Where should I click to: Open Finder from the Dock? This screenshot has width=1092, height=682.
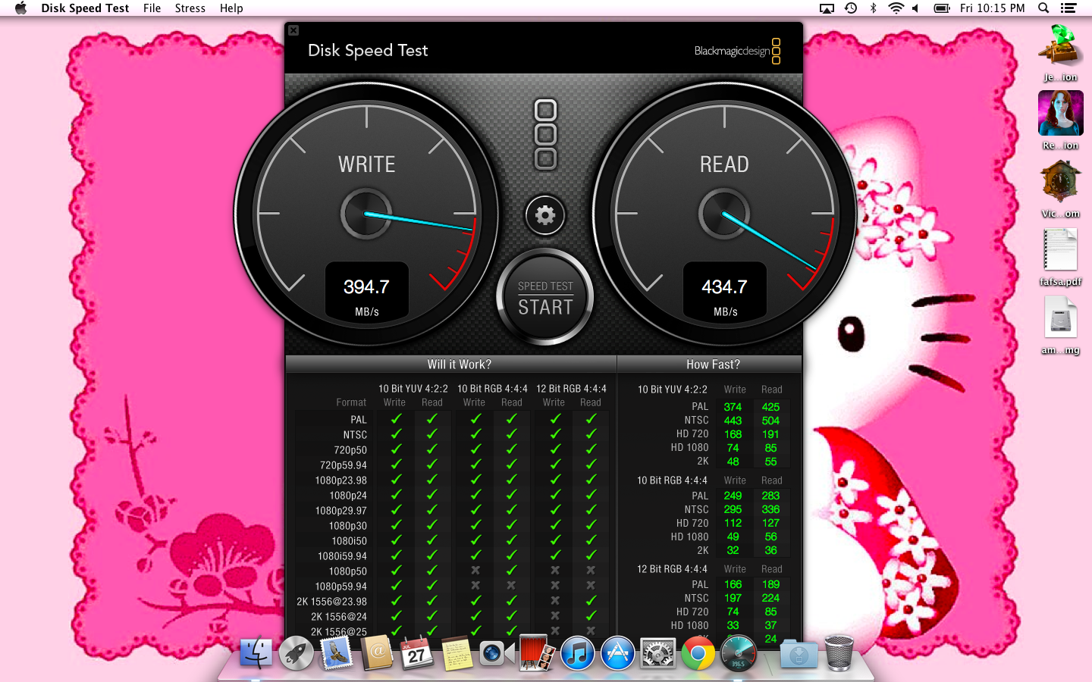(x=256, y=652)
